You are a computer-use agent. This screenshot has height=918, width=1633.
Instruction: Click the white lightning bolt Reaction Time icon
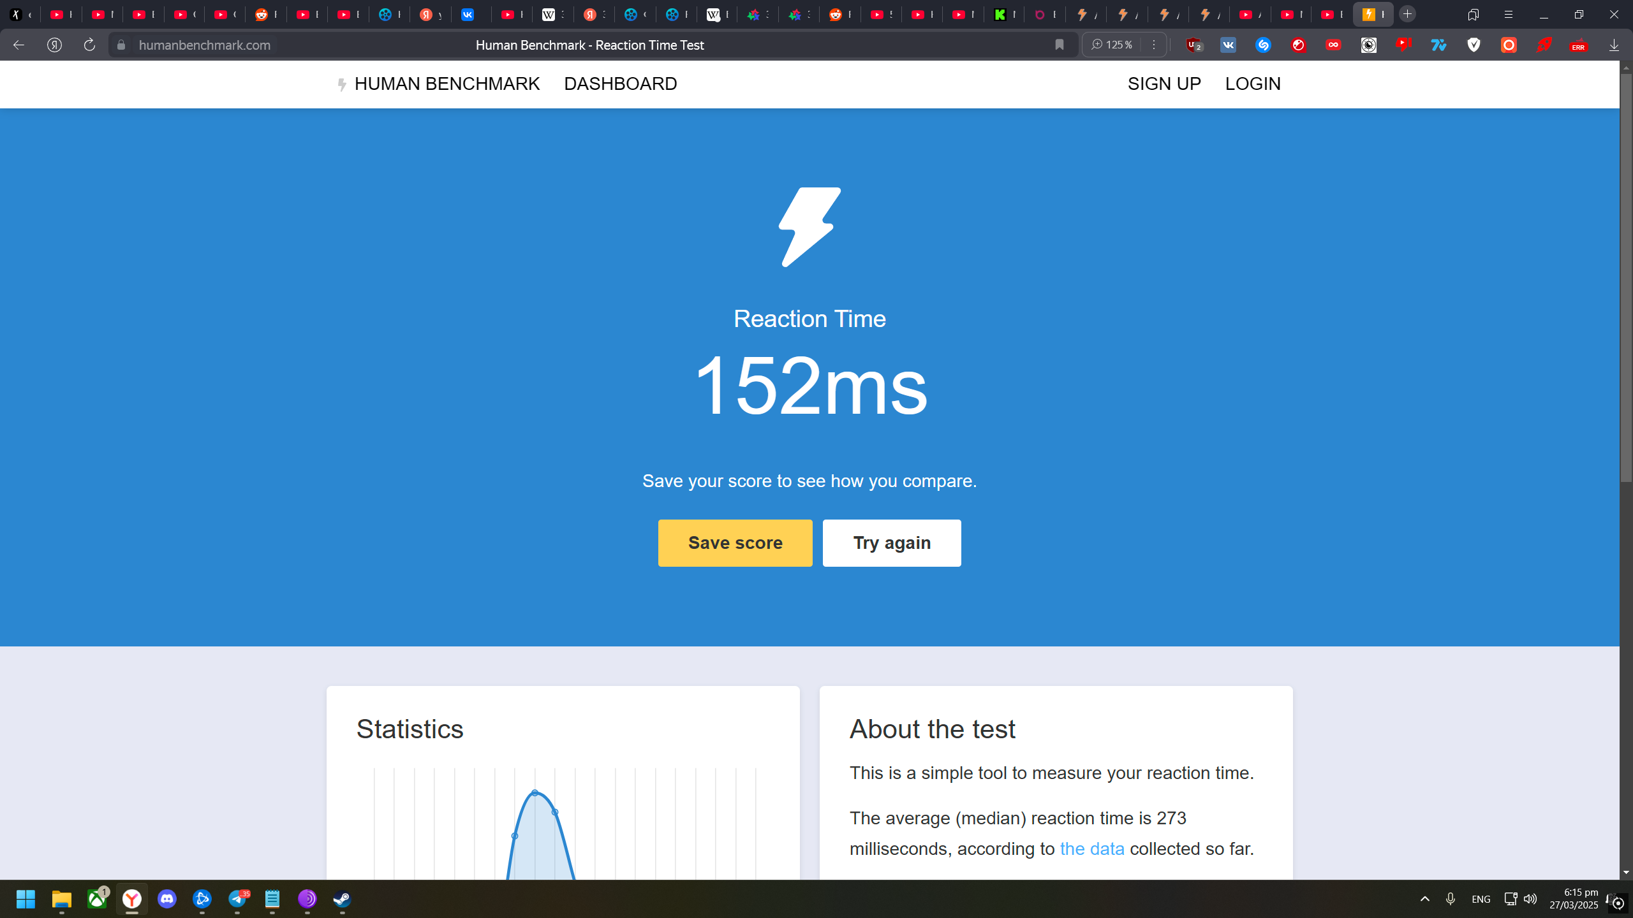(x=809, y=227)
